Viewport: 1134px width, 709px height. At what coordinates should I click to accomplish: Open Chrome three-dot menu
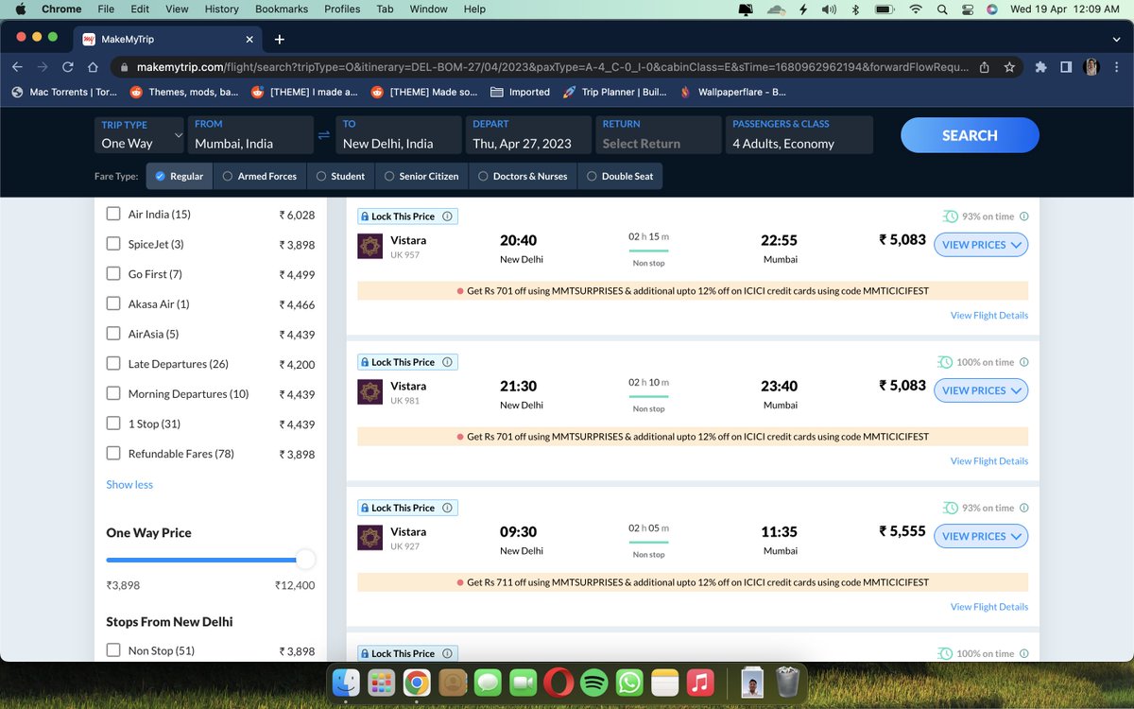point(1118,67)
